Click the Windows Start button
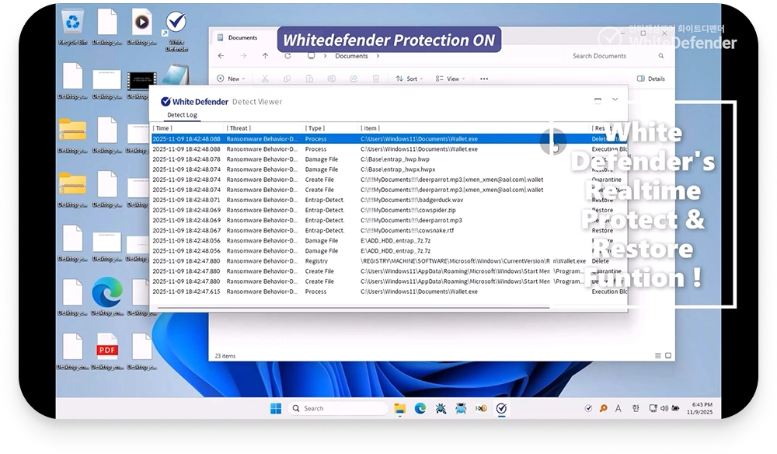 pyautogui.click(x=276, y=408)
